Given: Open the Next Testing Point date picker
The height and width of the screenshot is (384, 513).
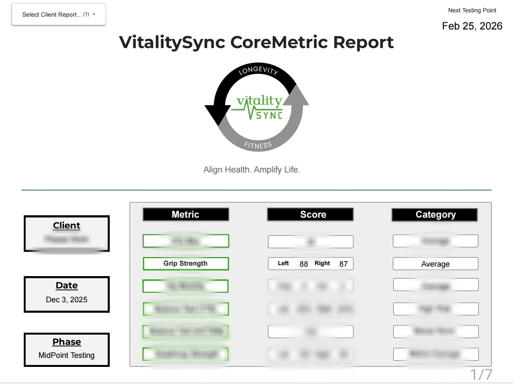Looking at the screenshot, I should click(473, 27).
